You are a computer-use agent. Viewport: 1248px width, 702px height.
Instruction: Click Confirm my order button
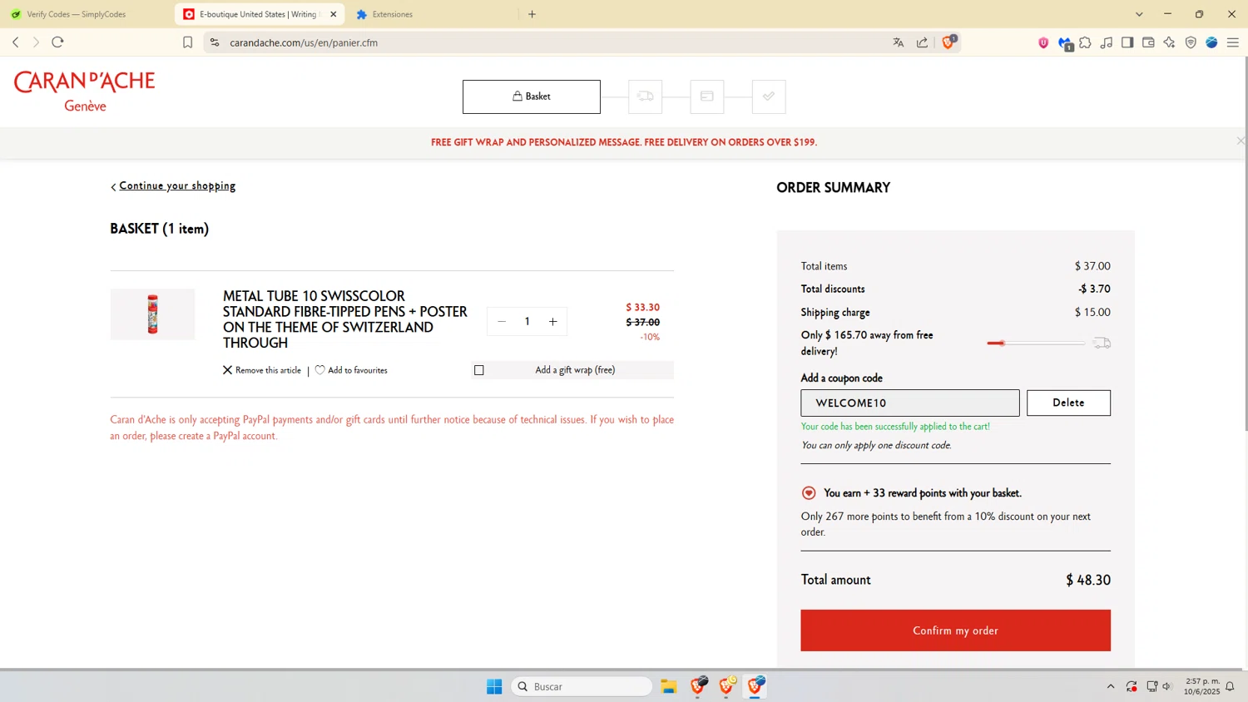click(955, 630)
